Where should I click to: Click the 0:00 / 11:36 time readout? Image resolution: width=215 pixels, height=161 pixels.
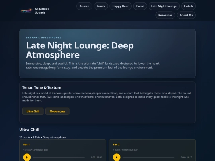[96, 157]
